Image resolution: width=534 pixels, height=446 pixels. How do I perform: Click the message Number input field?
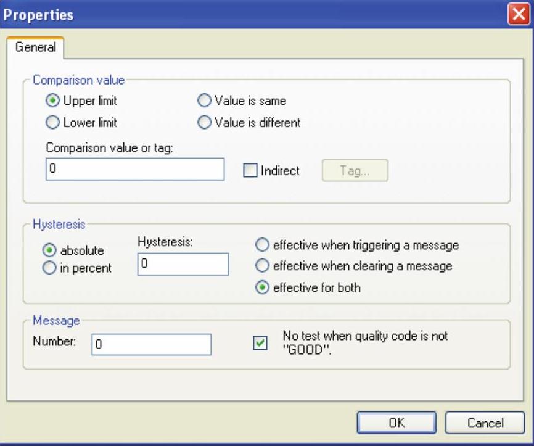151,345
